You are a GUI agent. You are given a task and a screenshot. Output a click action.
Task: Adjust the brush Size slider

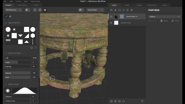18,58
